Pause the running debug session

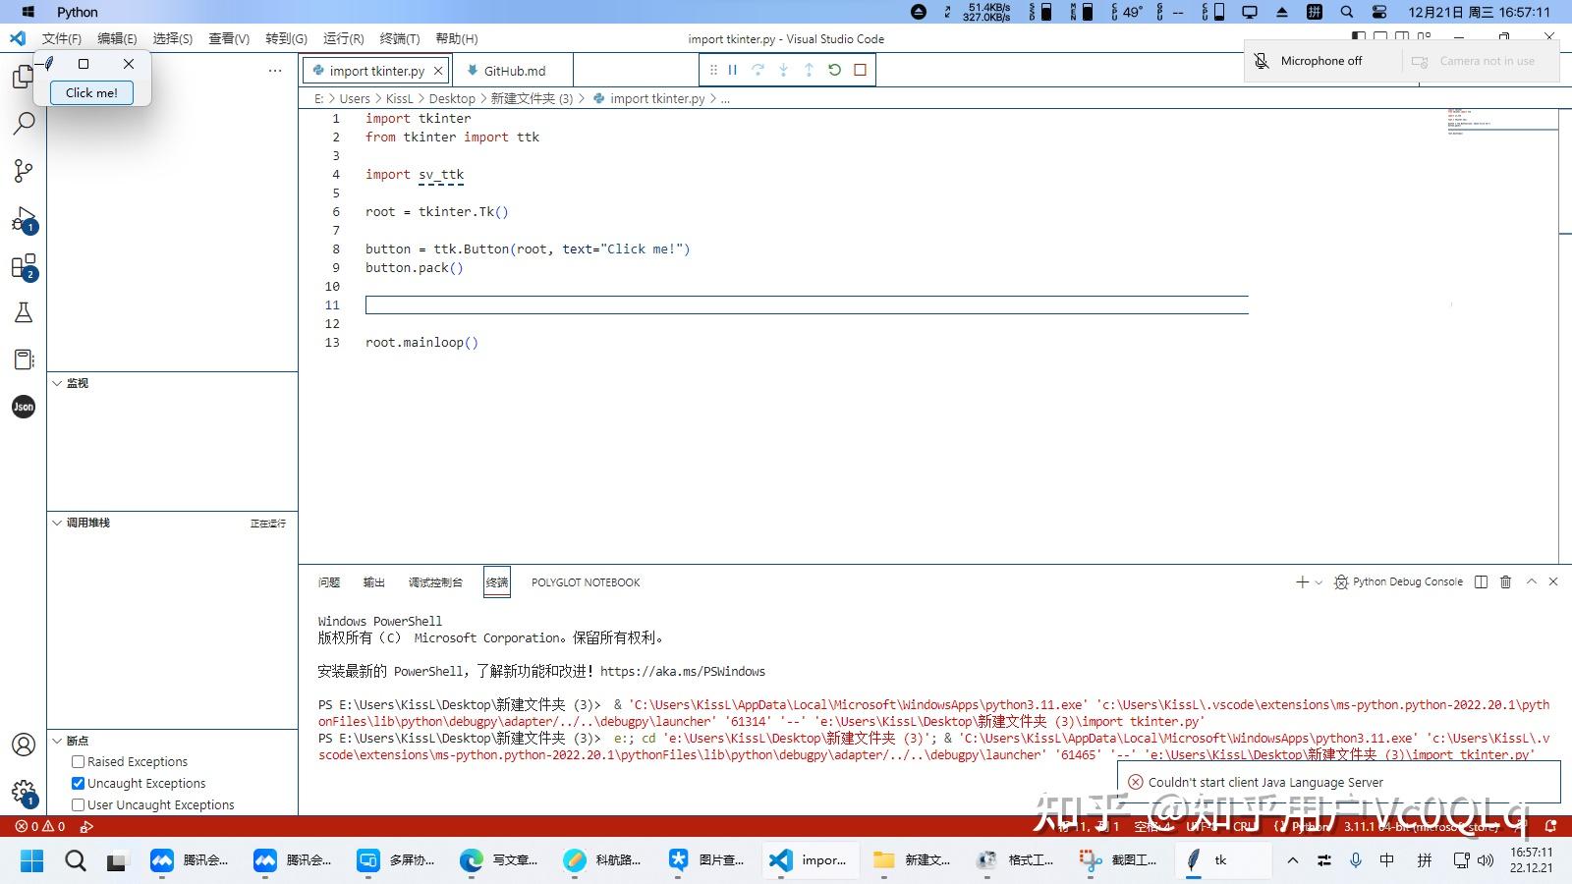click(732, 70)
